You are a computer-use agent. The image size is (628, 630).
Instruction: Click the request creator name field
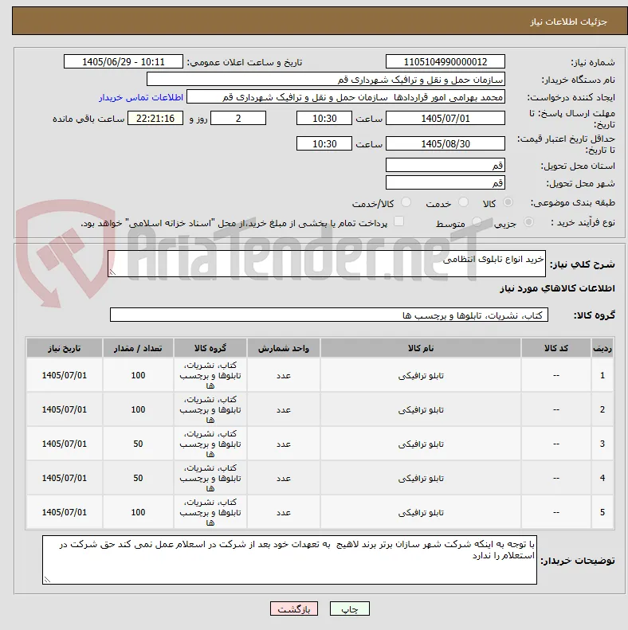click(x=346, y=97)
